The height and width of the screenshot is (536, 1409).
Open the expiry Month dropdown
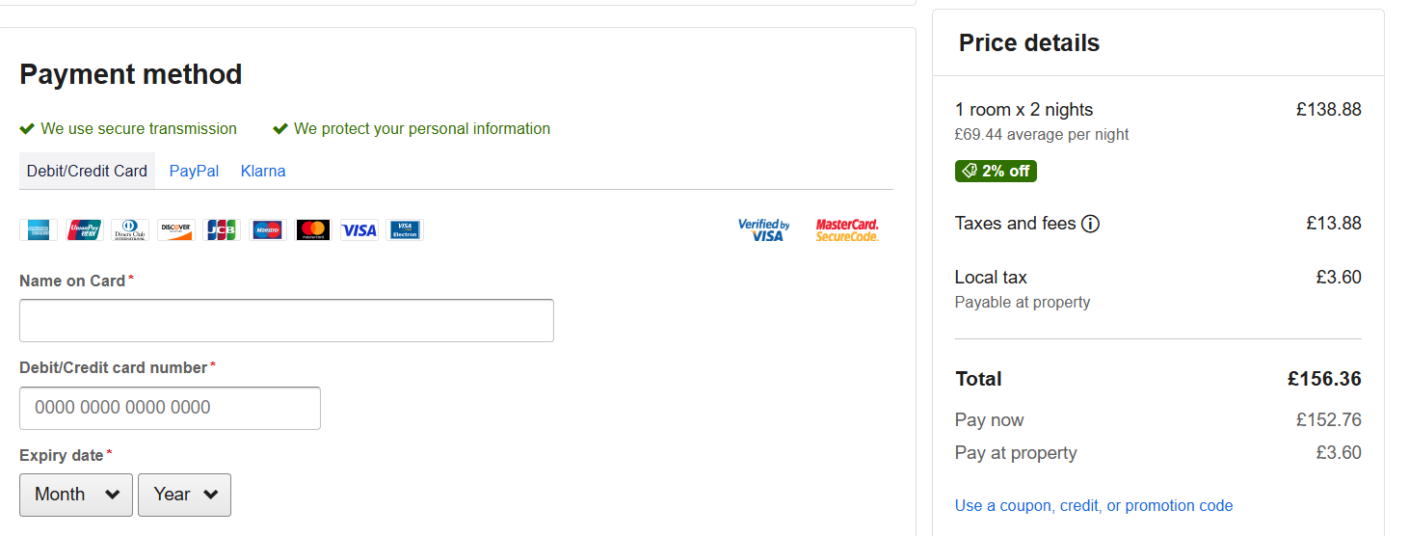coord(76,495)
